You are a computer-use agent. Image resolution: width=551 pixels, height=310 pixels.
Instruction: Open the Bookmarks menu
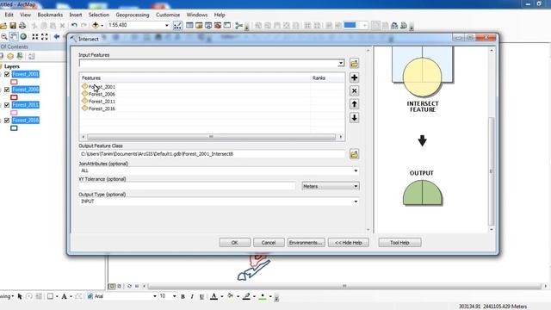tap(50, 15)
